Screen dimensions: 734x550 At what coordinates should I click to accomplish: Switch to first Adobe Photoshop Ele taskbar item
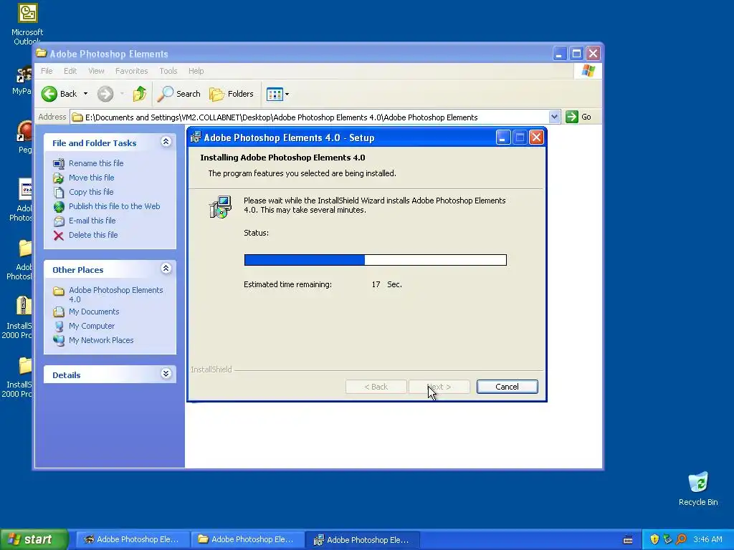pos(133,539)
